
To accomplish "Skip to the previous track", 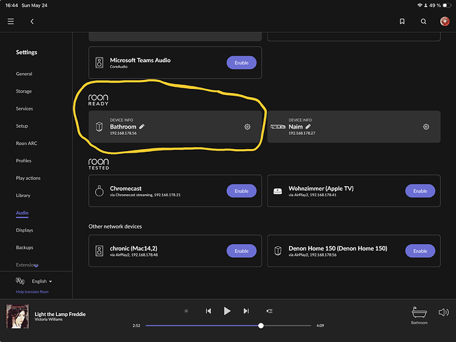I will (x=208, y=311).
